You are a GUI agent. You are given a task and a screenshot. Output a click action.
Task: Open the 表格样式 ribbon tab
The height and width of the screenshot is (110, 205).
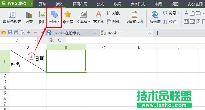[x=138, y=4]
